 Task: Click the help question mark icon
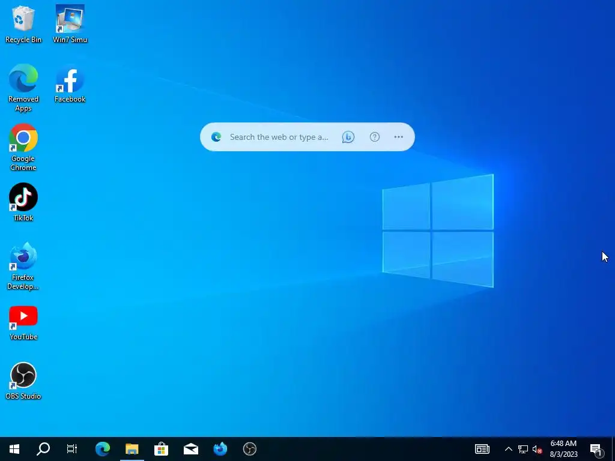click(x=375, y=137)
